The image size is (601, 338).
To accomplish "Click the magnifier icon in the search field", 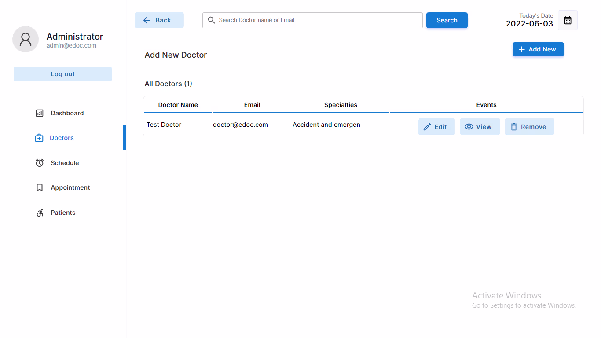I will click(211, 20).
